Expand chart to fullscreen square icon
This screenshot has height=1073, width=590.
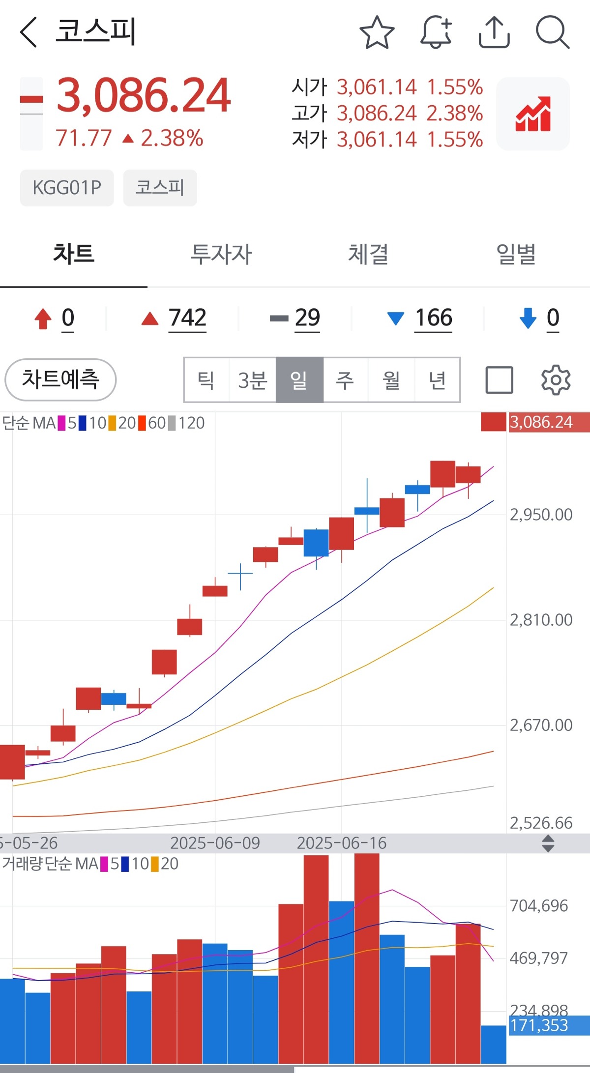point(499,380)
